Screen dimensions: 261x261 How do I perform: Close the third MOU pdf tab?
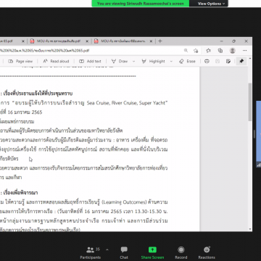[x=151, y=41]
